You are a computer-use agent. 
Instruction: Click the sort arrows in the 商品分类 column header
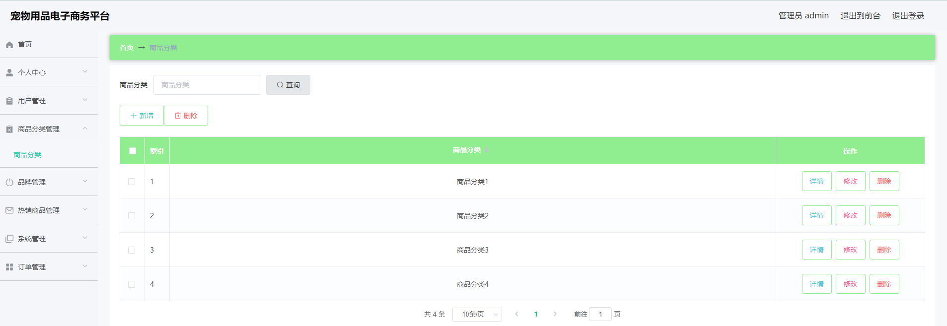pyautogui.click(x=487, y=150)
